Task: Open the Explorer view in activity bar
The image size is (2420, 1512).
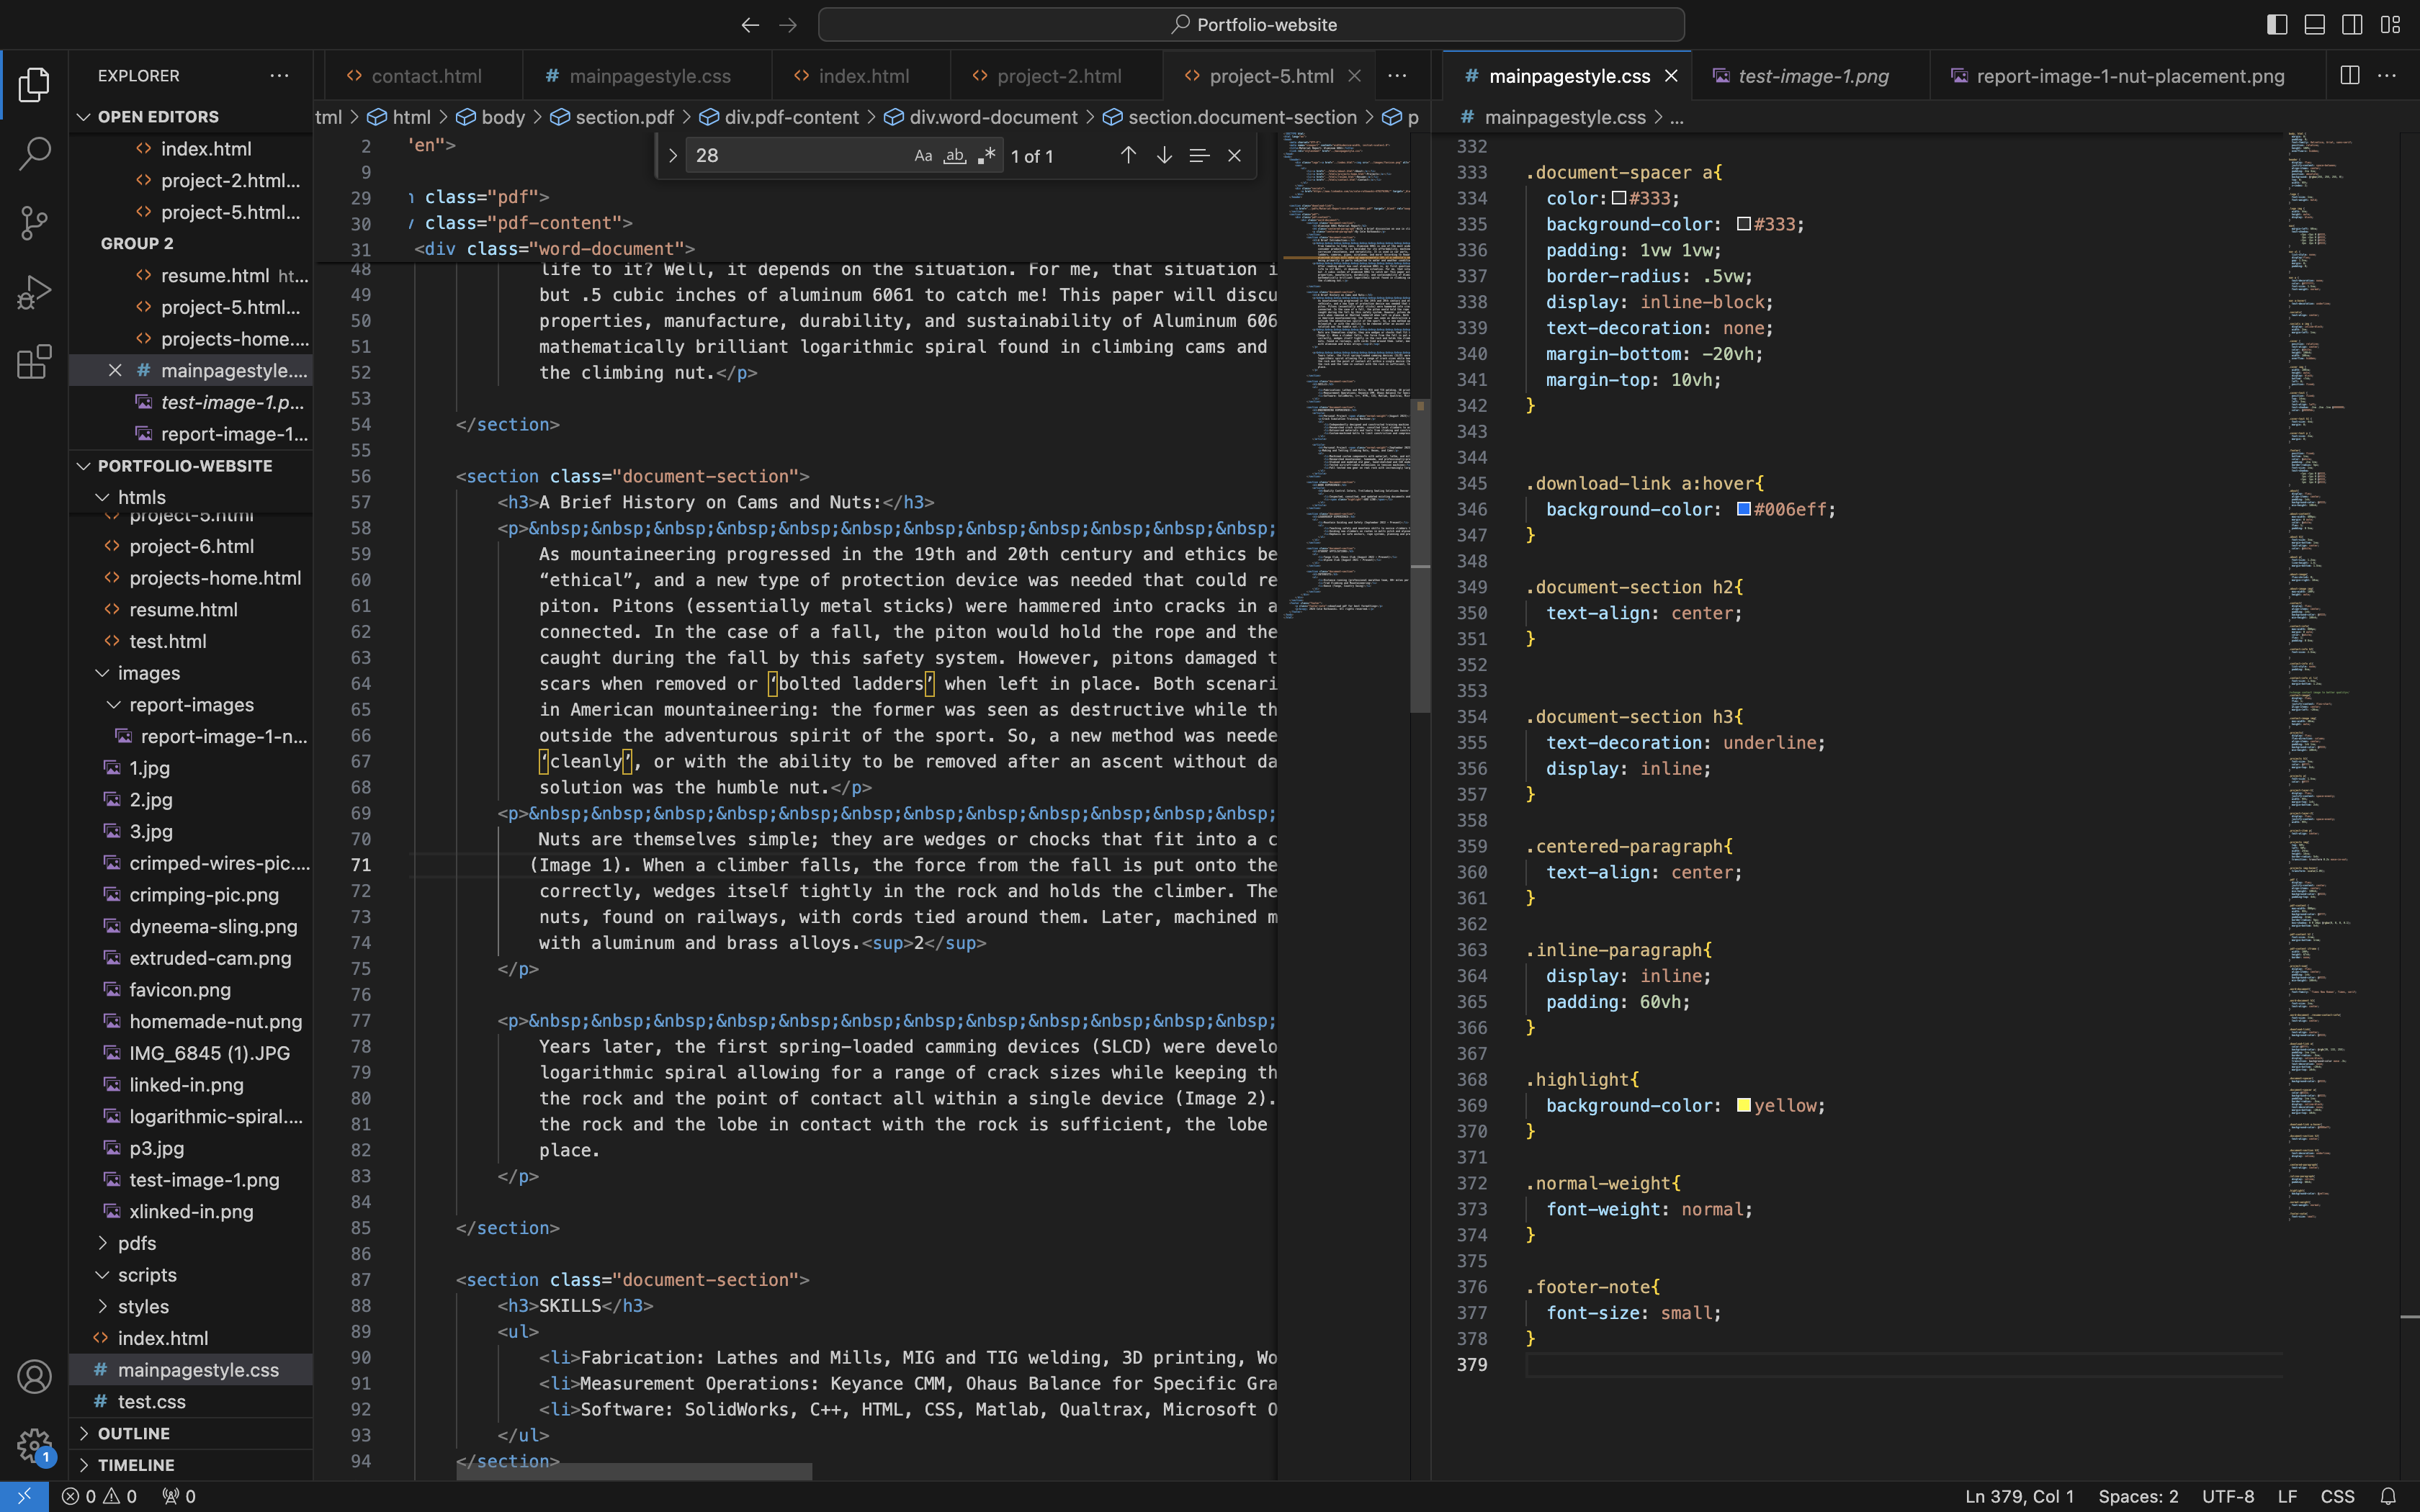Action: coord(34,85)
